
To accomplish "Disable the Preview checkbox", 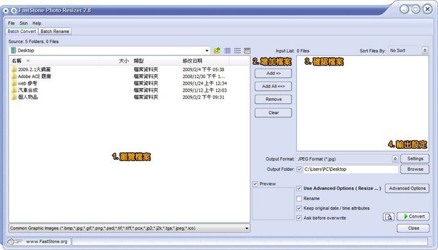I will [255, 184].
